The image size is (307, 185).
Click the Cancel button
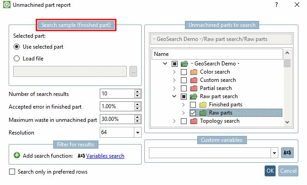click(x=288, y=171)
